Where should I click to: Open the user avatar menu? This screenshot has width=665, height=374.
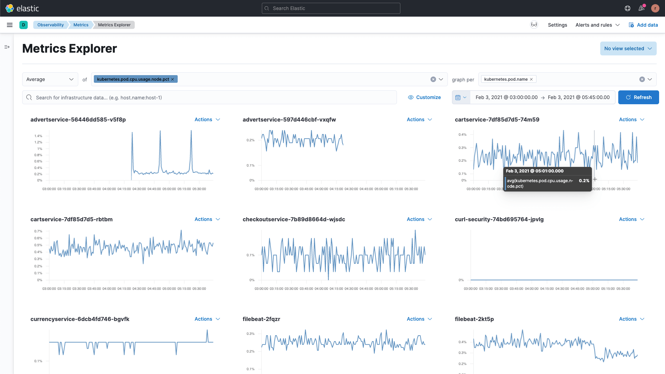click(655, 8)
